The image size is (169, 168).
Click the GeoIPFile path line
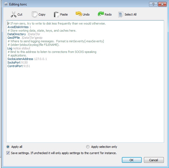click(x=25, y=38)
